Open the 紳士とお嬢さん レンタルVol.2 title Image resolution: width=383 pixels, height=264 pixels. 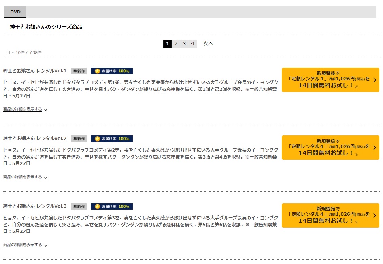tap(35, 138)
